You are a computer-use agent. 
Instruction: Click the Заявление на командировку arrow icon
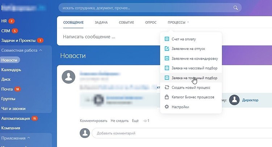coord(167,58)
